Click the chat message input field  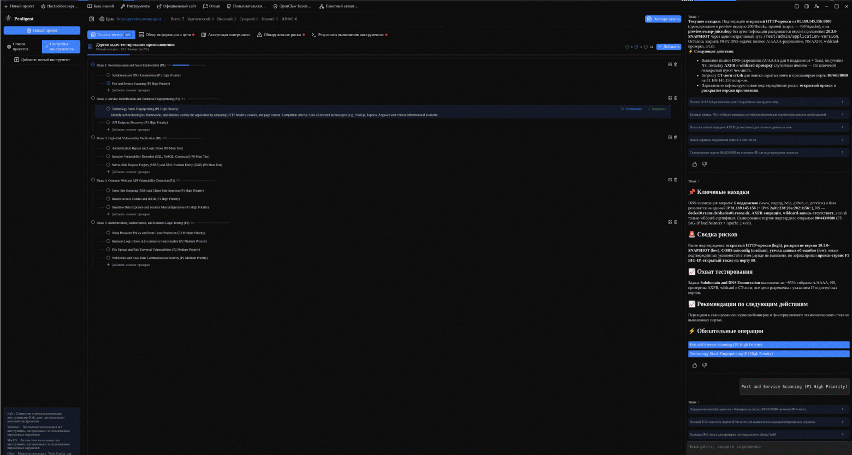point(768,447)
